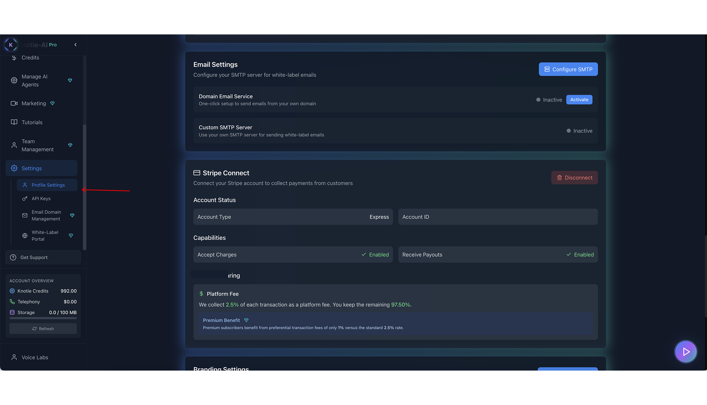707x405 pixels.
Task: Click the Profile Settings user icon
Action: point(25,185)
